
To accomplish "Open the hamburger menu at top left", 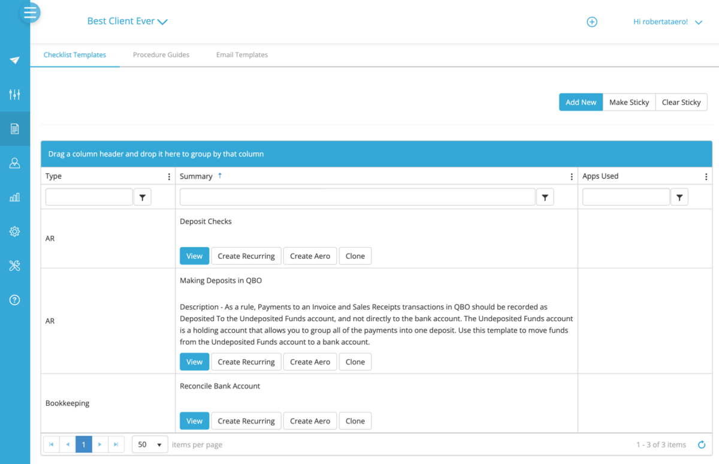I will [x=30, y=12].
